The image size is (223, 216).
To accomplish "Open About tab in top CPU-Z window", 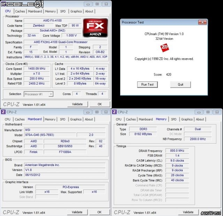I will tap(89, 11).
